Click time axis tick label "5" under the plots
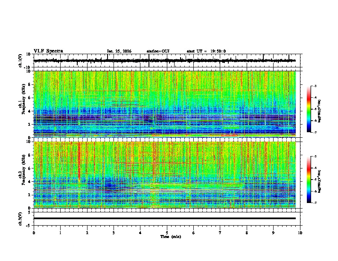 (x=167, y=233)
